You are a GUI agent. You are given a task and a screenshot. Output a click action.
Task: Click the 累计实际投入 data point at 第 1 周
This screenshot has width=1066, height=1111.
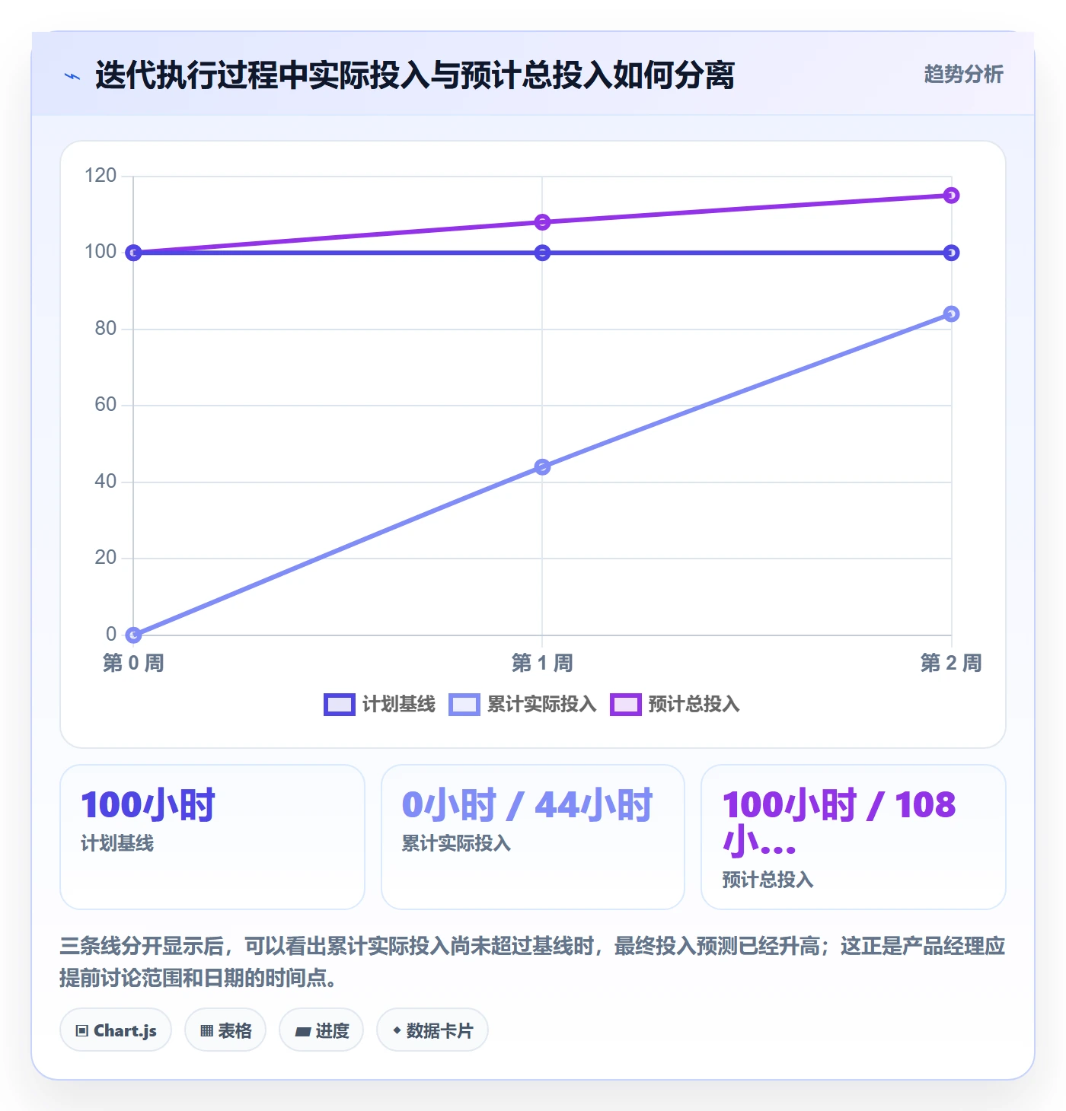pyautogui.click(x=542, y=467)
